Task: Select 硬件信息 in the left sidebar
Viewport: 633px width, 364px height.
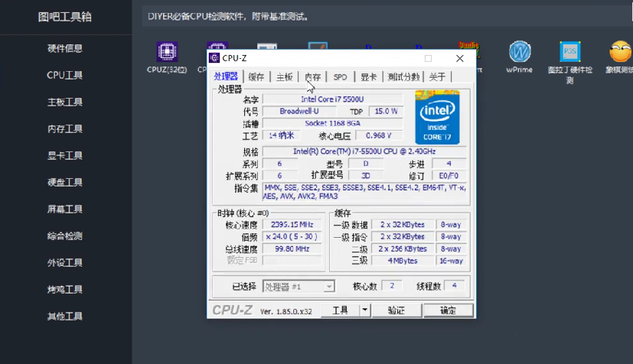Action: click(65, 49)
